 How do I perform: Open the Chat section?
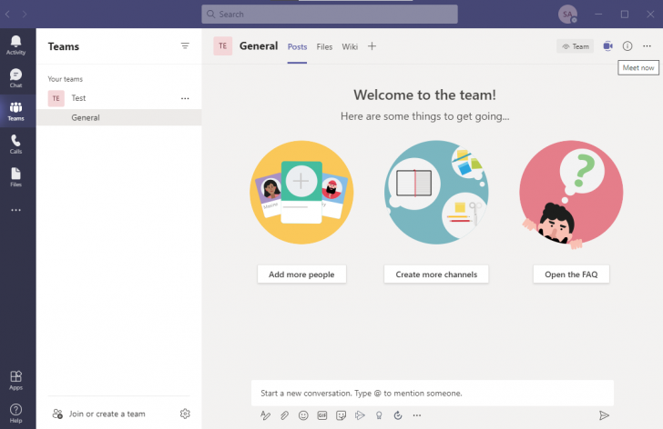15,78
